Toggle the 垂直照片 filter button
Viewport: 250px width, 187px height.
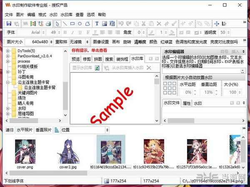[44, 130]
